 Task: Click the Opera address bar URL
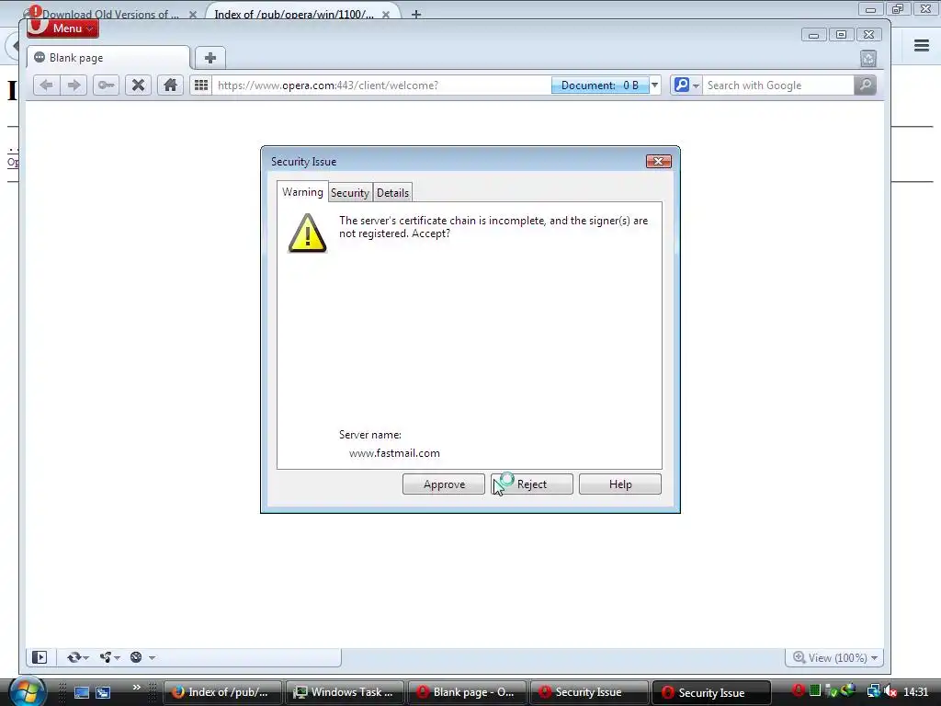click(381, 85)
